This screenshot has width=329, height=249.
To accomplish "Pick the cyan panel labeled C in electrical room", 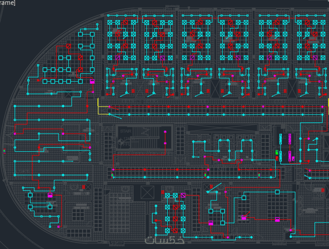I will click(x=280, y=139).
